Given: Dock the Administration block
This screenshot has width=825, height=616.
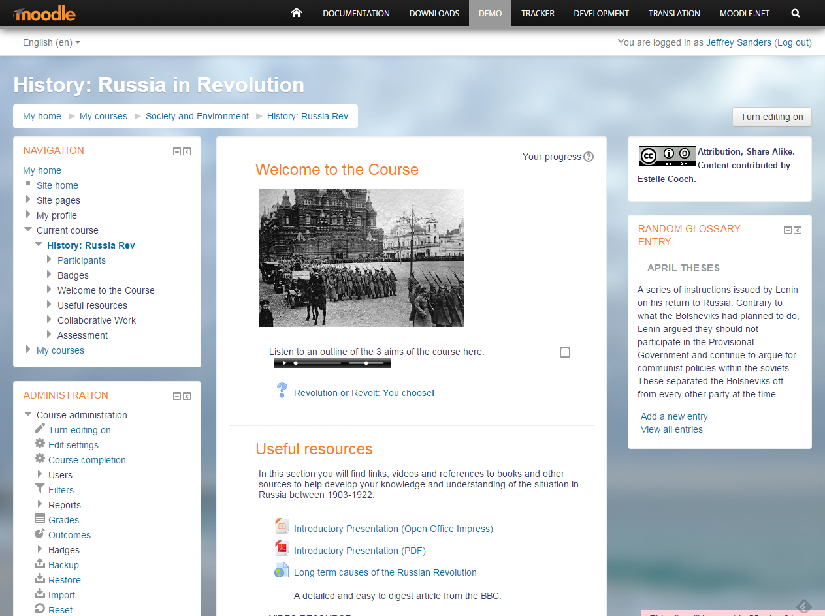Looking at the screenshot, I should [187, 396].
